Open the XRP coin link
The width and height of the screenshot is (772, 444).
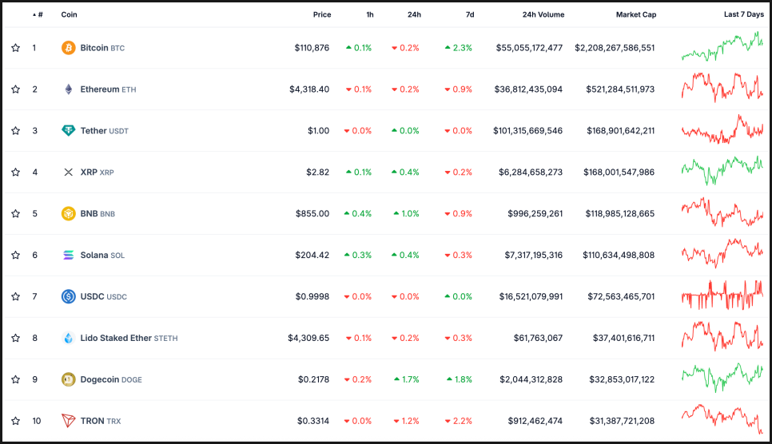pos(97,172)
